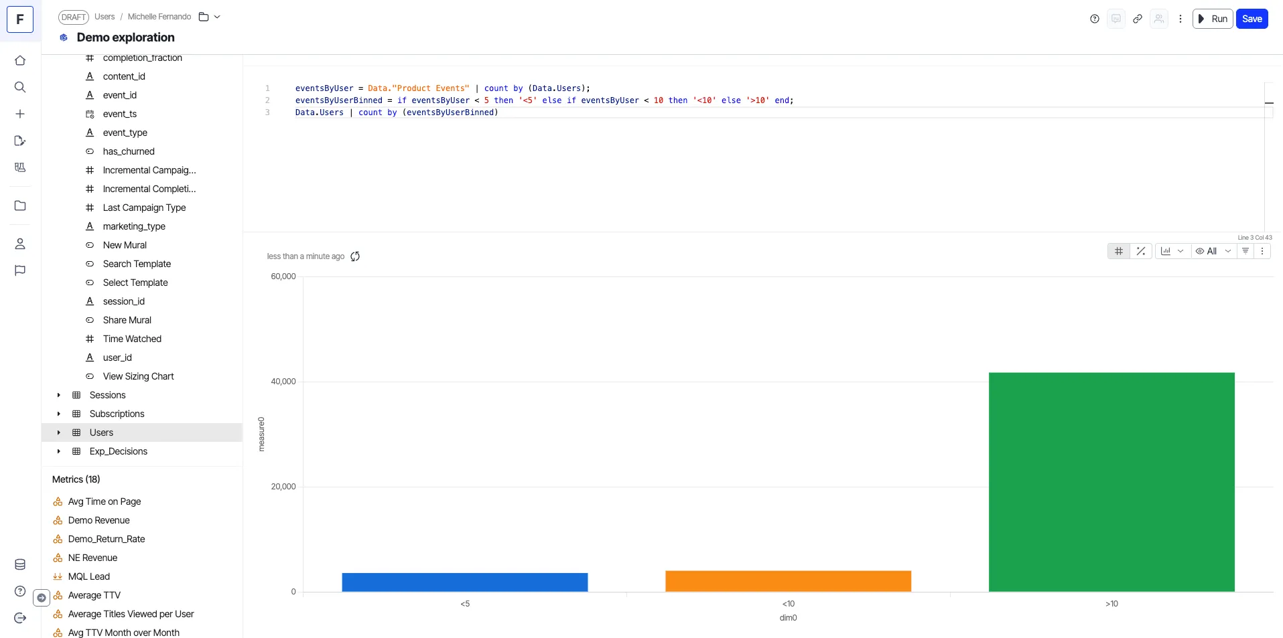Select the Avg Time on Page metric
Image resolution: width=1283 pixels, height=638 pixels.
[105, 501]
